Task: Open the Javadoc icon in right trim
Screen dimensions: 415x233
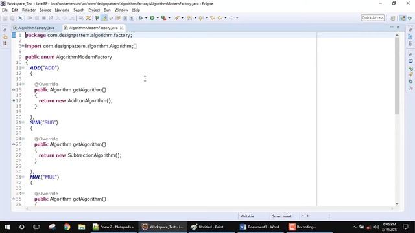Action: [x=410, y=88]
